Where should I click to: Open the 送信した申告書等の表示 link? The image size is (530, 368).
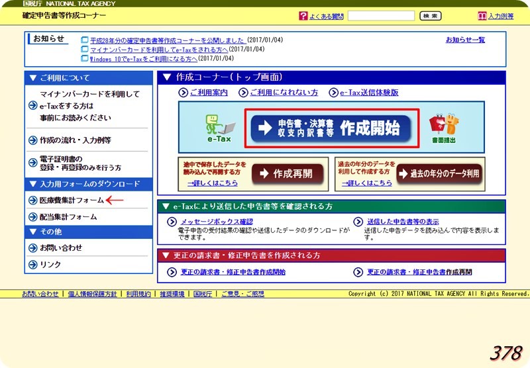tap(403, 222)
